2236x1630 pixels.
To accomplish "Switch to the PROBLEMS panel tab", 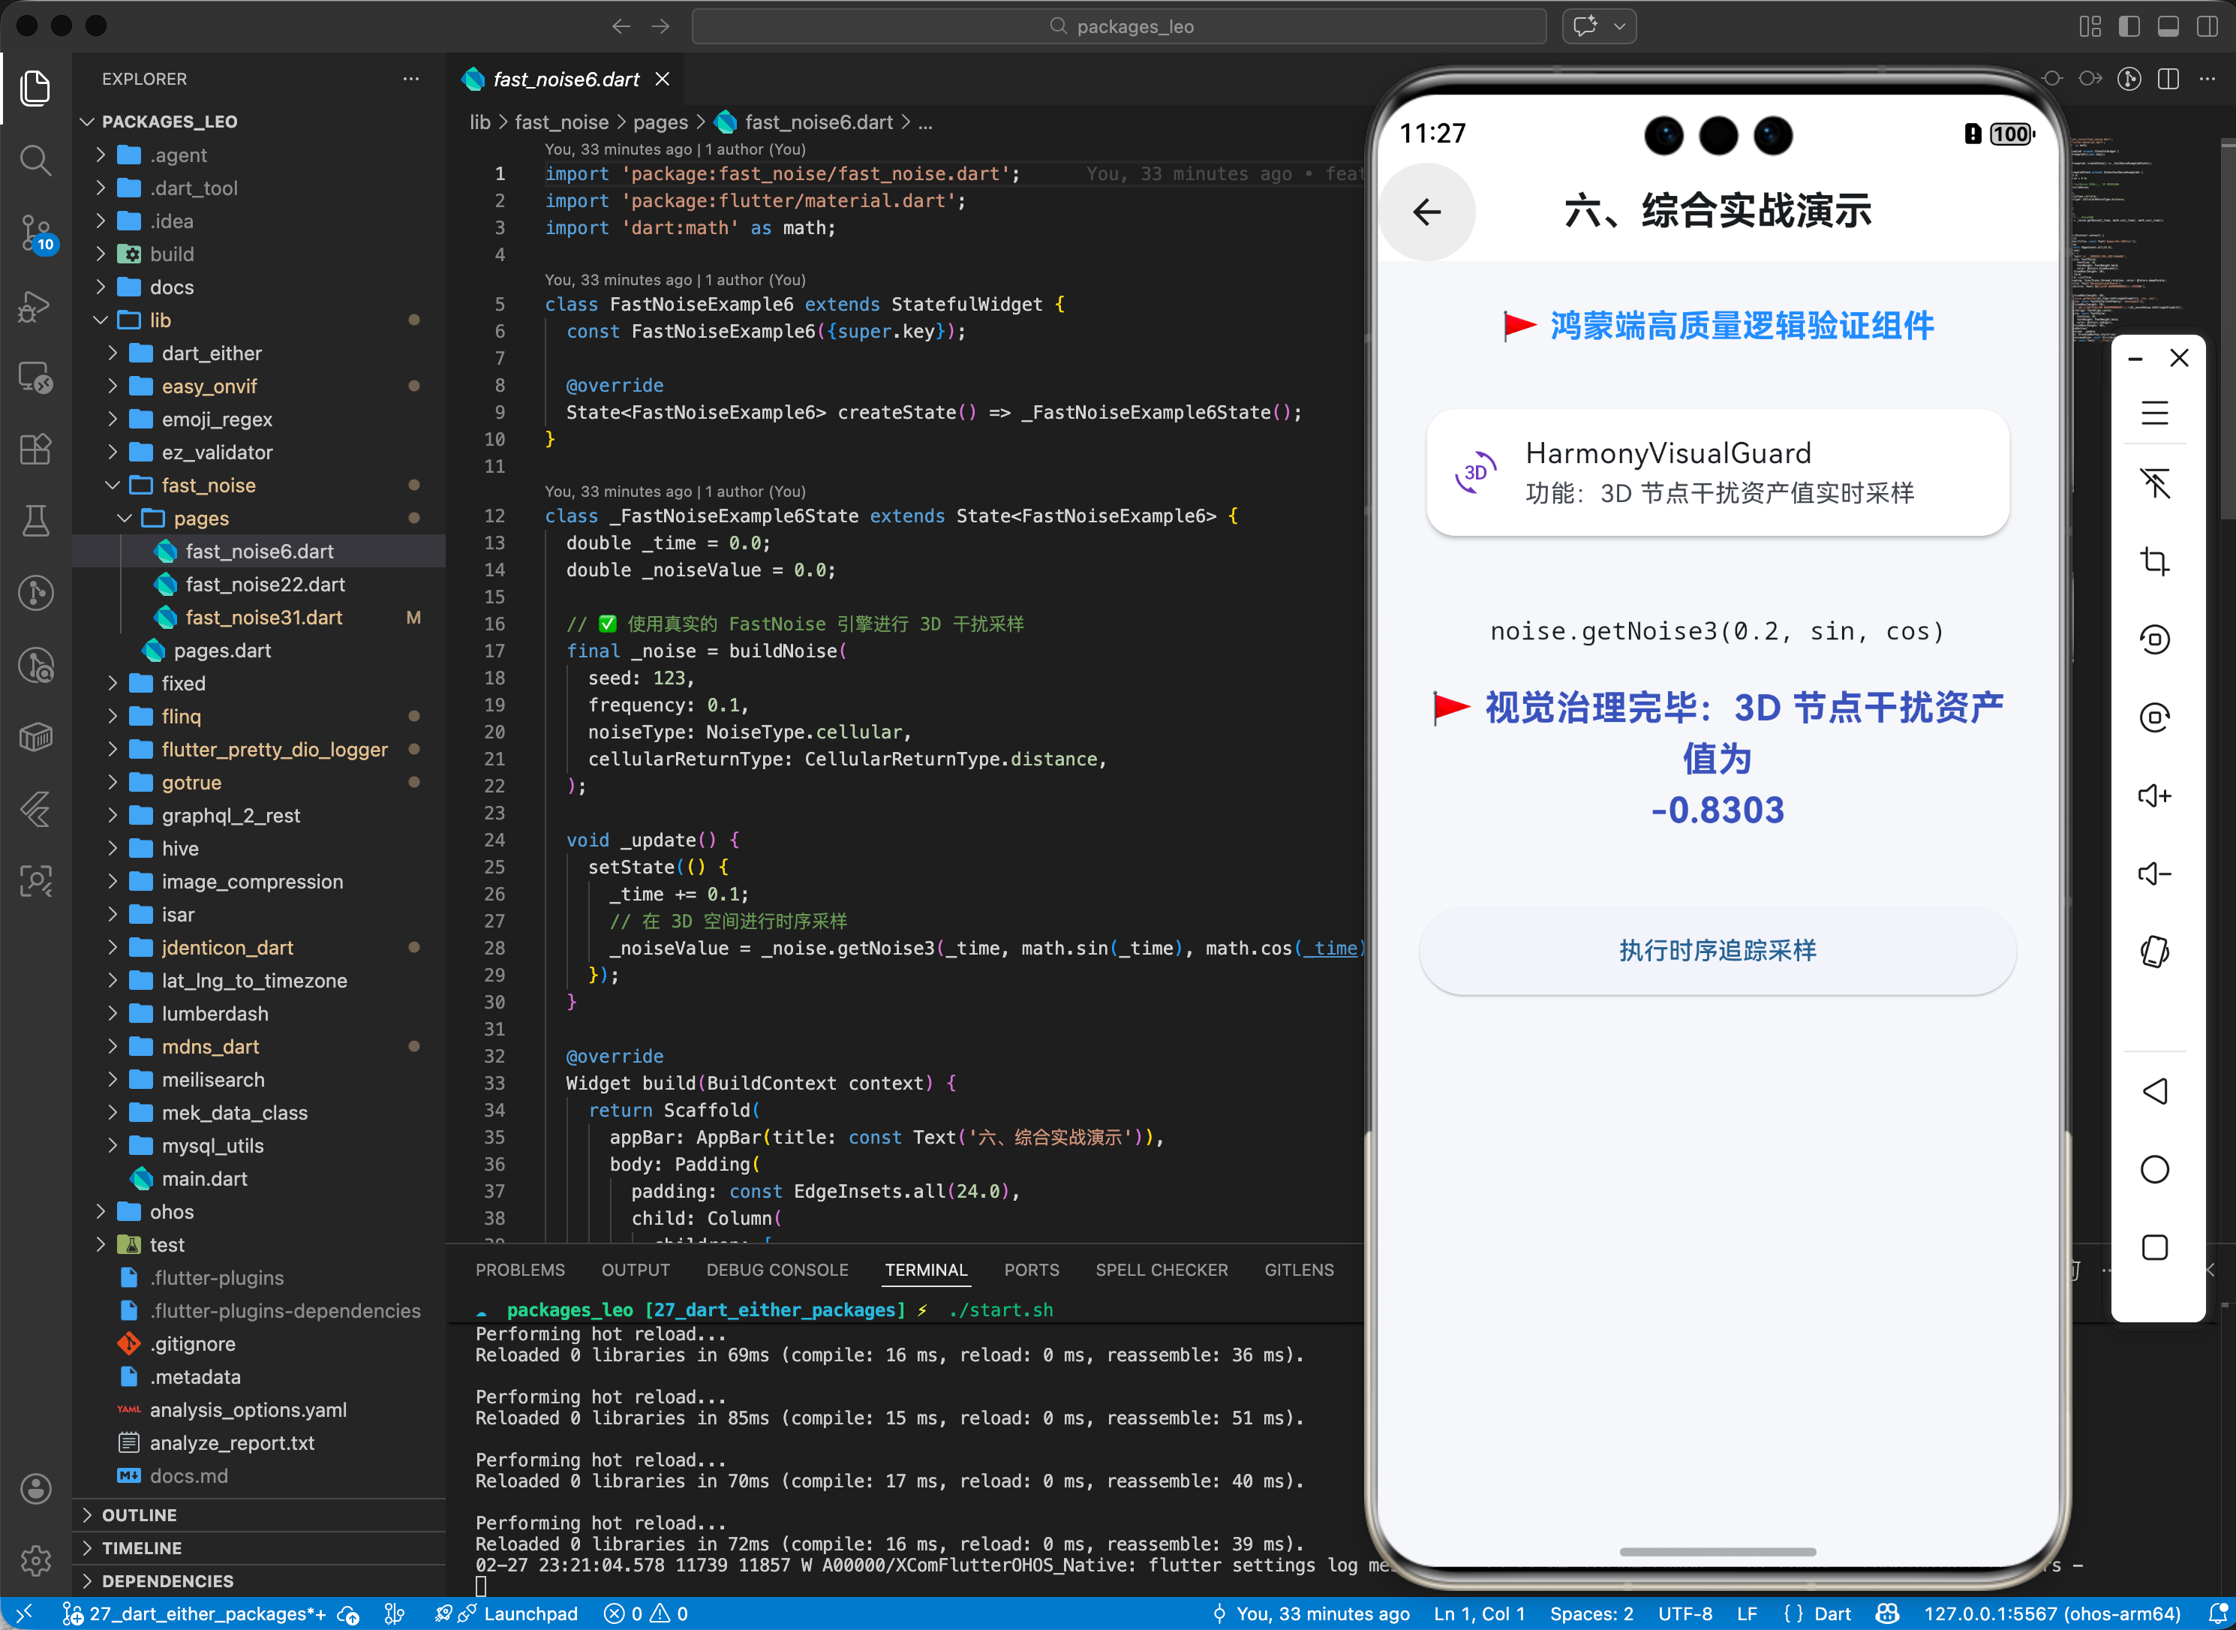I will pyautogui.click(x=520, y=1270).
